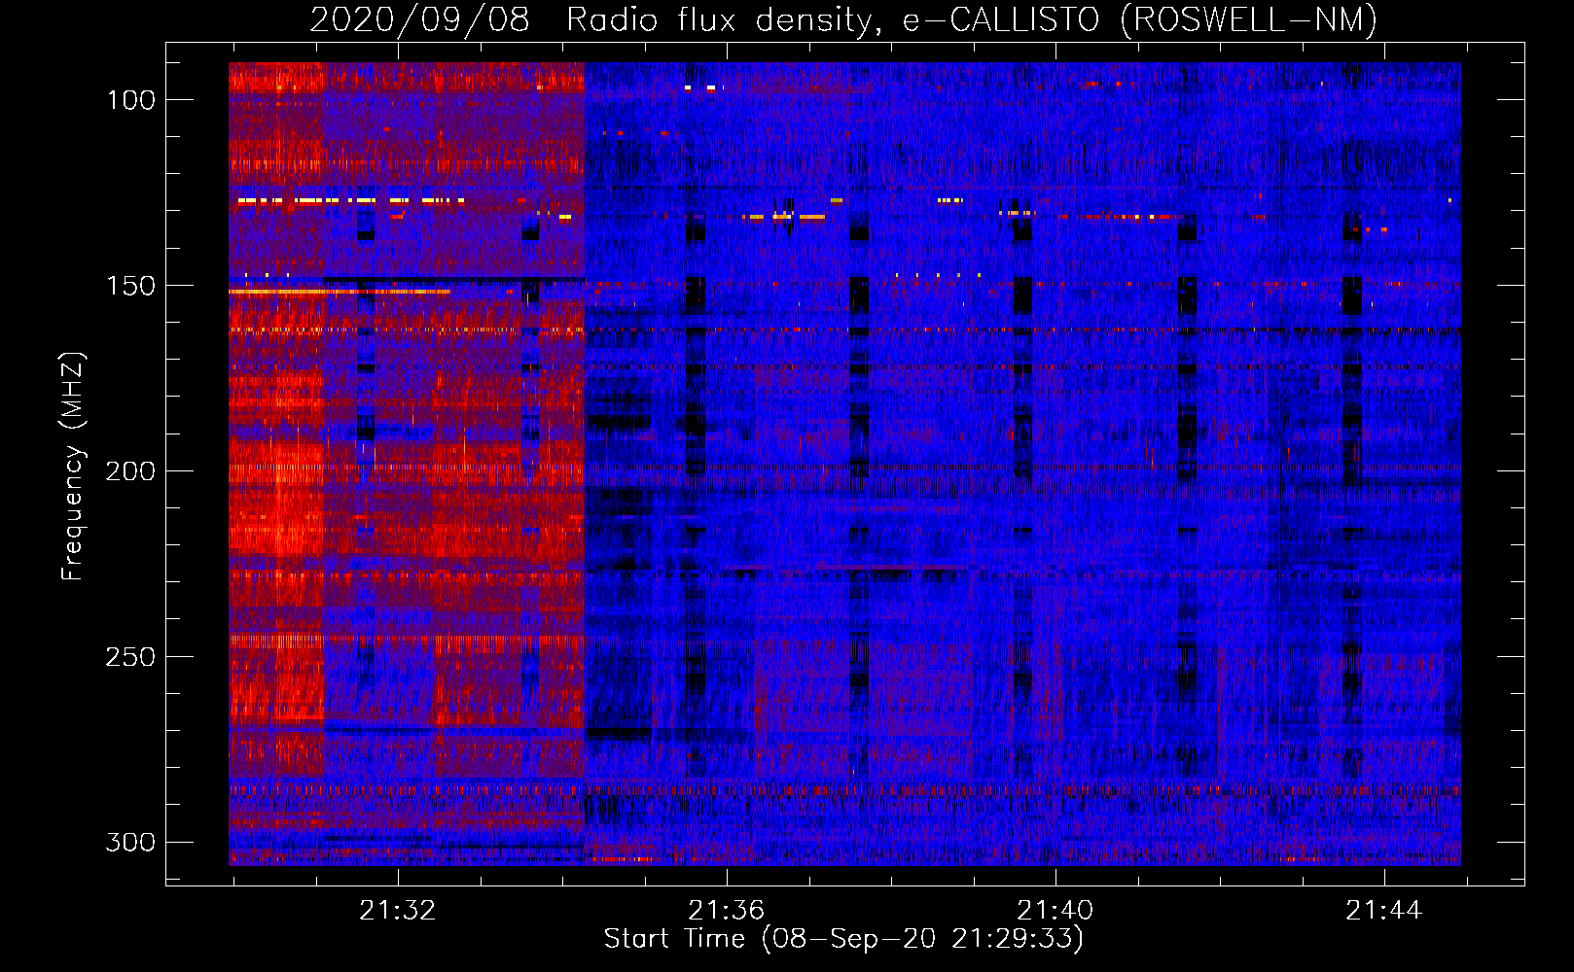Click the 250 frequency tick label
The image size is (1574, 972).
tap(130, 657)
